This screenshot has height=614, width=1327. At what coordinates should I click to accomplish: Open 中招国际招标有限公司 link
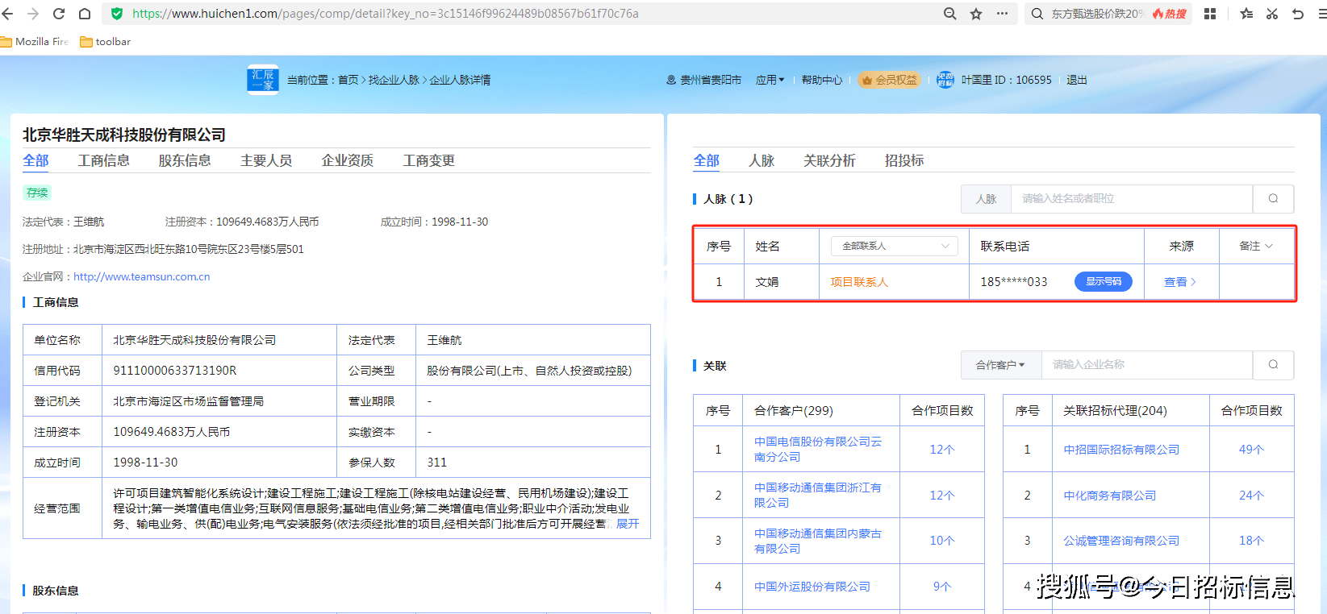(1121, 450)
